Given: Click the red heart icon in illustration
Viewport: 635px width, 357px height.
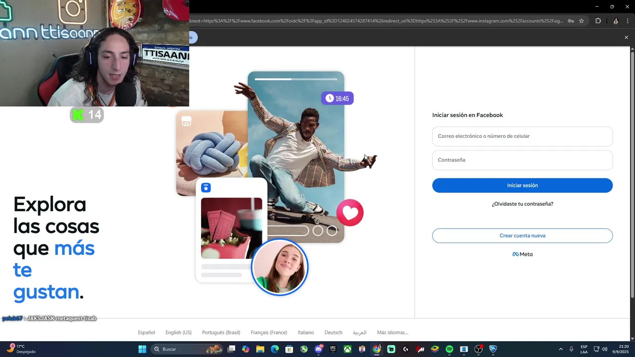Looking at the screenshot, I should (x=350, y=213).
